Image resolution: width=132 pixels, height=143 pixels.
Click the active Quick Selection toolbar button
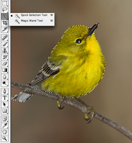tap(5, 16)
